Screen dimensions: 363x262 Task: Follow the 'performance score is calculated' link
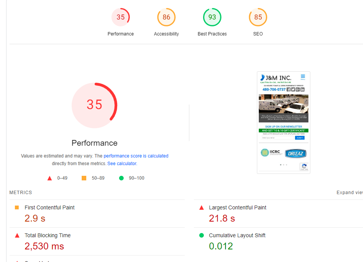click(x=136, y=156)
